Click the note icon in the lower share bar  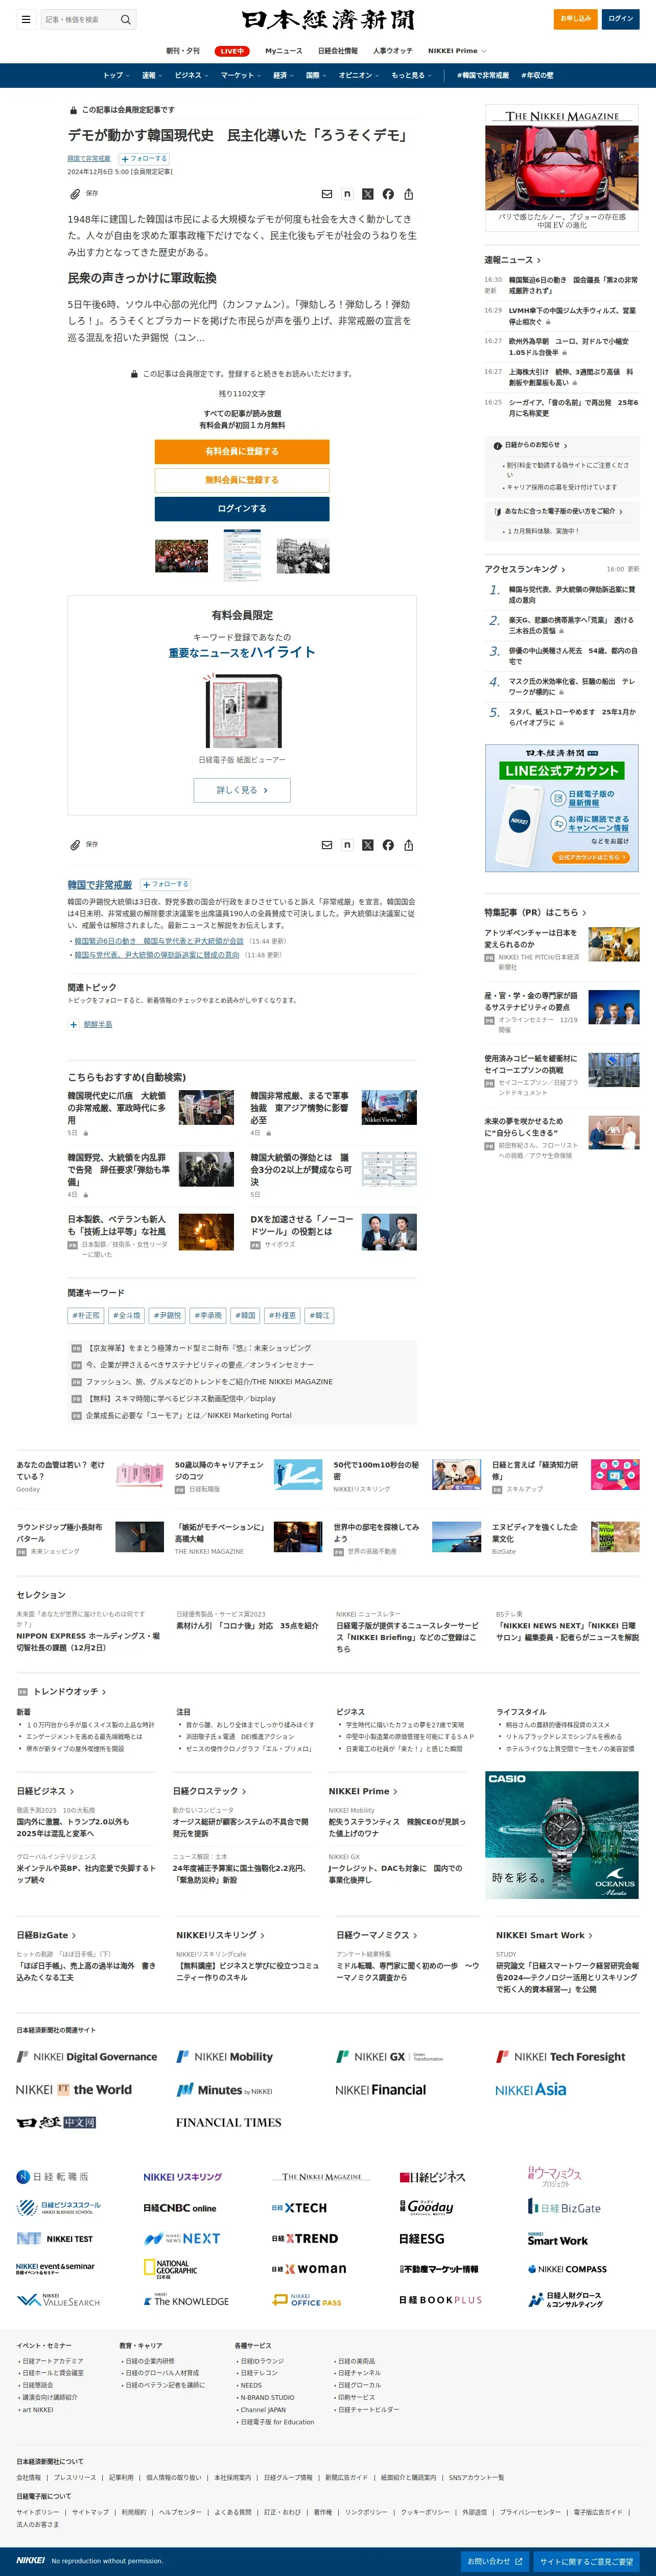(347, 845)
